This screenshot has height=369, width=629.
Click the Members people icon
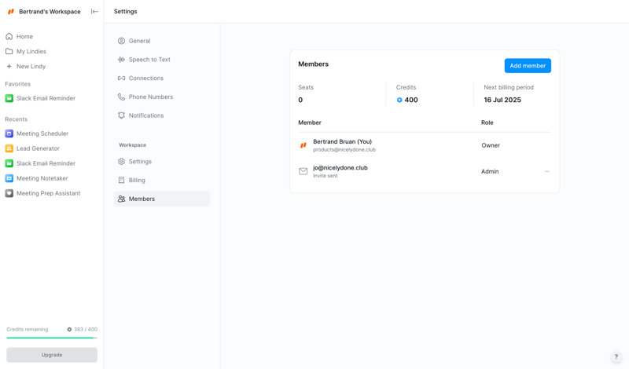tap(121, 199)
